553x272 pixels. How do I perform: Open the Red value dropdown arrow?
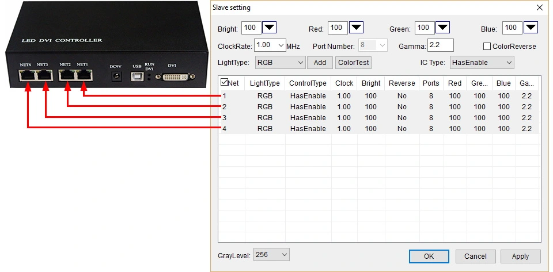[356, 28]
